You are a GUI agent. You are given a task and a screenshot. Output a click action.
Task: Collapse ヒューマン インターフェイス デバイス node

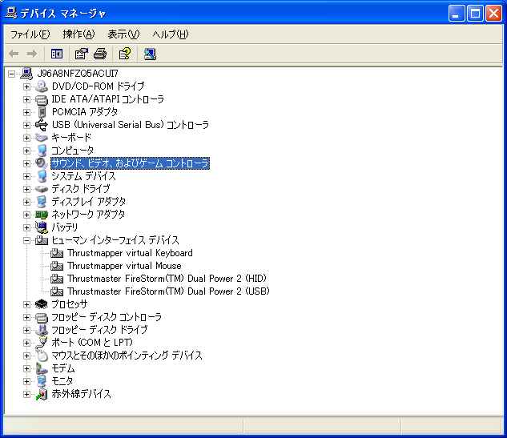click(x=27, y=240)
